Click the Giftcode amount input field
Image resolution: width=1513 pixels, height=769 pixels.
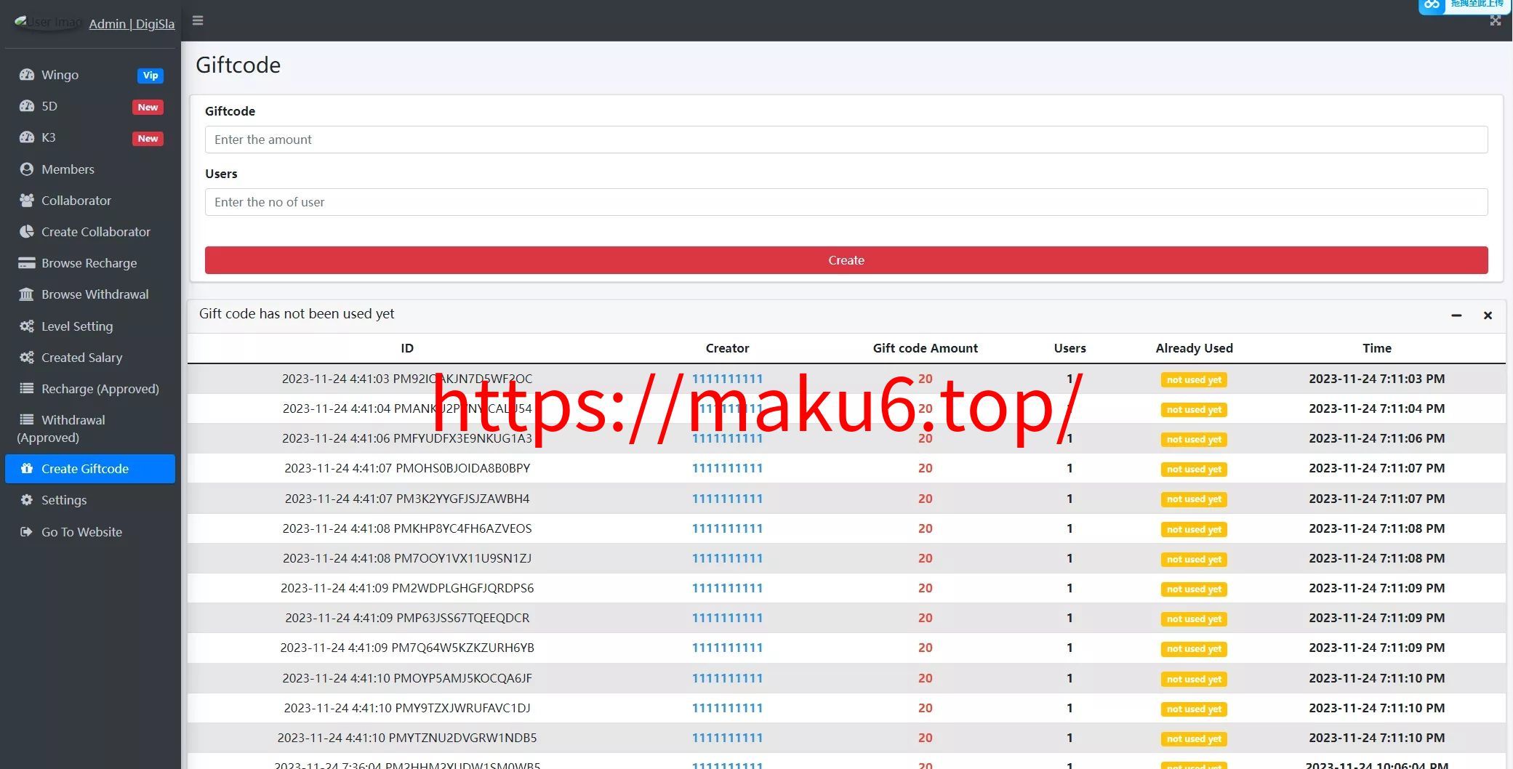coord(846,140)
